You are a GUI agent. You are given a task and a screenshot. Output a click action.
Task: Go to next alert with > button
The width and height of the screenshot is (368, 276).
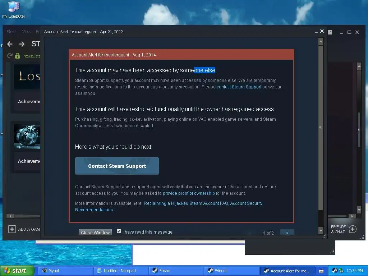(x=287, y=232)
